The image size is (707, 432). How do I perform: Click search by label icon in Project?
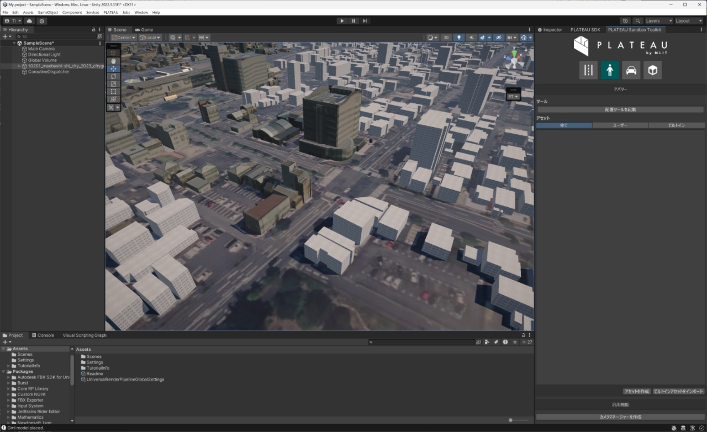[496, 342]
